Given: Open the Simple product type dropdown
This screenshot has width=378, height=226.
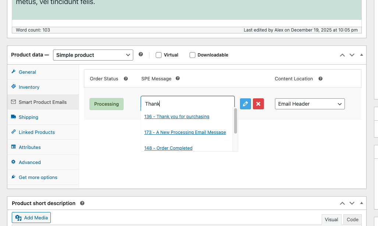Looking at the screenshot, I should coord(93,55).
